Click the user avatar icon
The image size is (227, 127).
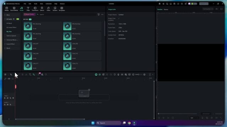tap(189, 4)
